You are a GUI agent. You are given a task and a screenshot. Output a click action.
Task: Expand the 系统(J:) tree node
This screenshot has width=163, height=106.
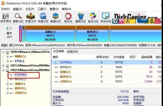8,84
